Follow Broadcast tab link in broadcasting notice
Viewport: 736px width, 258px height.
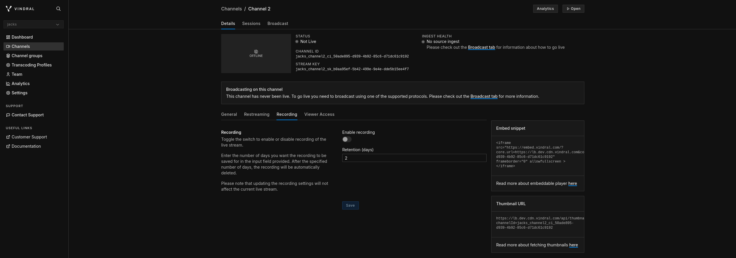coord(484,96)
